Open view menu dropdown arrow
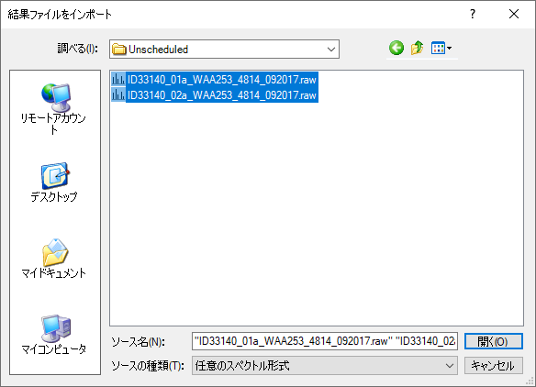The image size is (536, 387). coord(449,49)
